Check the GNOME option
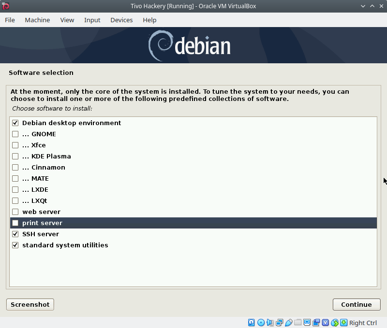The height and width of the screenshot is (328, 387). (x=15, y=134)
